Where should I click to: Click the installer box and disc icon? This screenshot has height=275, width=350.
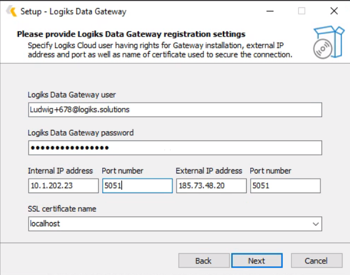[x=325, y=40]
